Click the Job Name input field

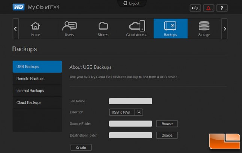(x=131, y=101)
